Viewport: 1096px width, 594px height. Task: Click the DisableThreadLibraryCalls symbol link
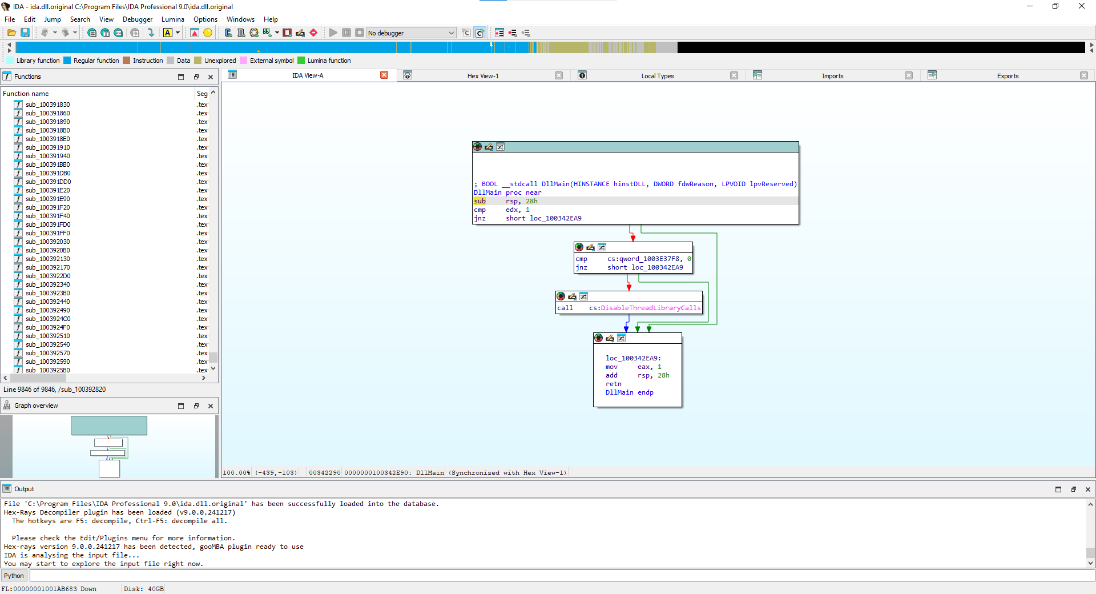point(650,308)
